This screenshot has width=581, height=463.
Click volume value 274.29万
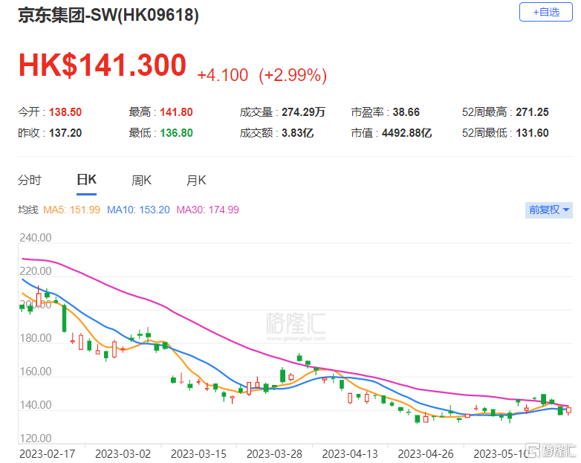tap(303, 112)
